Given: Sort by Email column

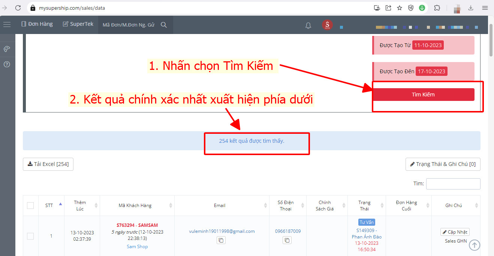Looking at the screenshot, I should (222, 205).
